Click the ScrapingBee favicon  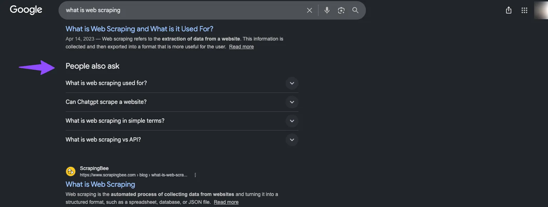tap(71, 171)
